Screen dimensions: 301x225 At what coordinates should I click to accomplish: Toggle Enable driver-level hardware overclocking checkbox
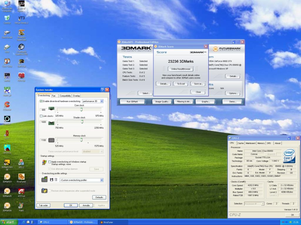(x=41, y=101)
